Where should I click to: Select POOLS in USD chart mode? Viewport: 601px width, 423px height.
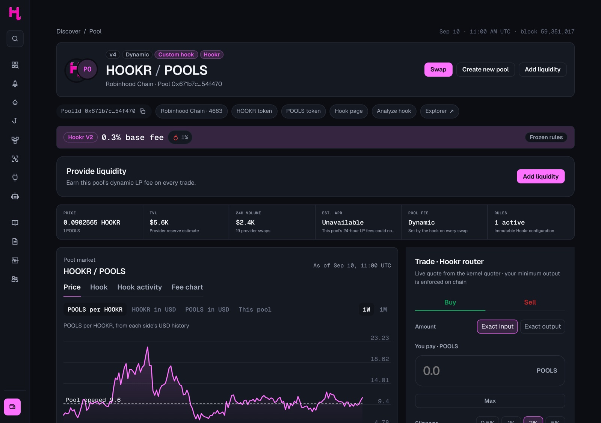(207, 309)
